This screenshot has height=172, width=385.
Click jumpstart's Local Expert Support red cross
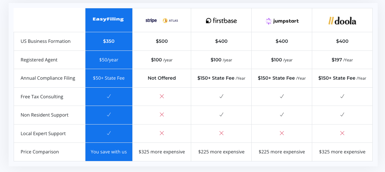[x=282, y=133]
